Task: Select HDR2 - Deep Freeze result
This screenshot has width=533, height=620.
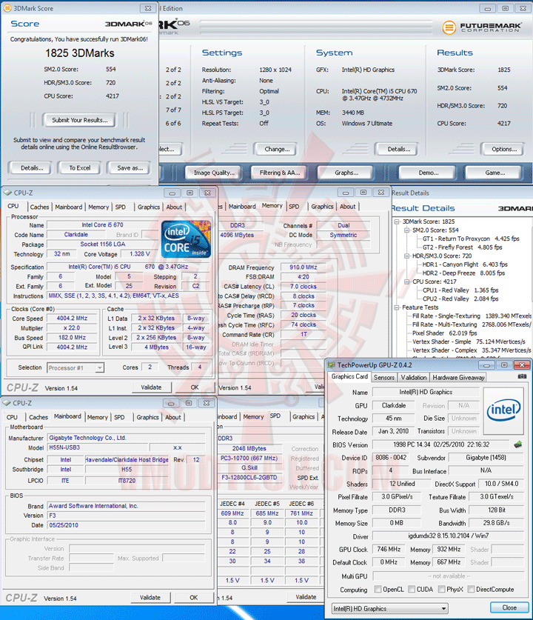Action: coord(465,273)
